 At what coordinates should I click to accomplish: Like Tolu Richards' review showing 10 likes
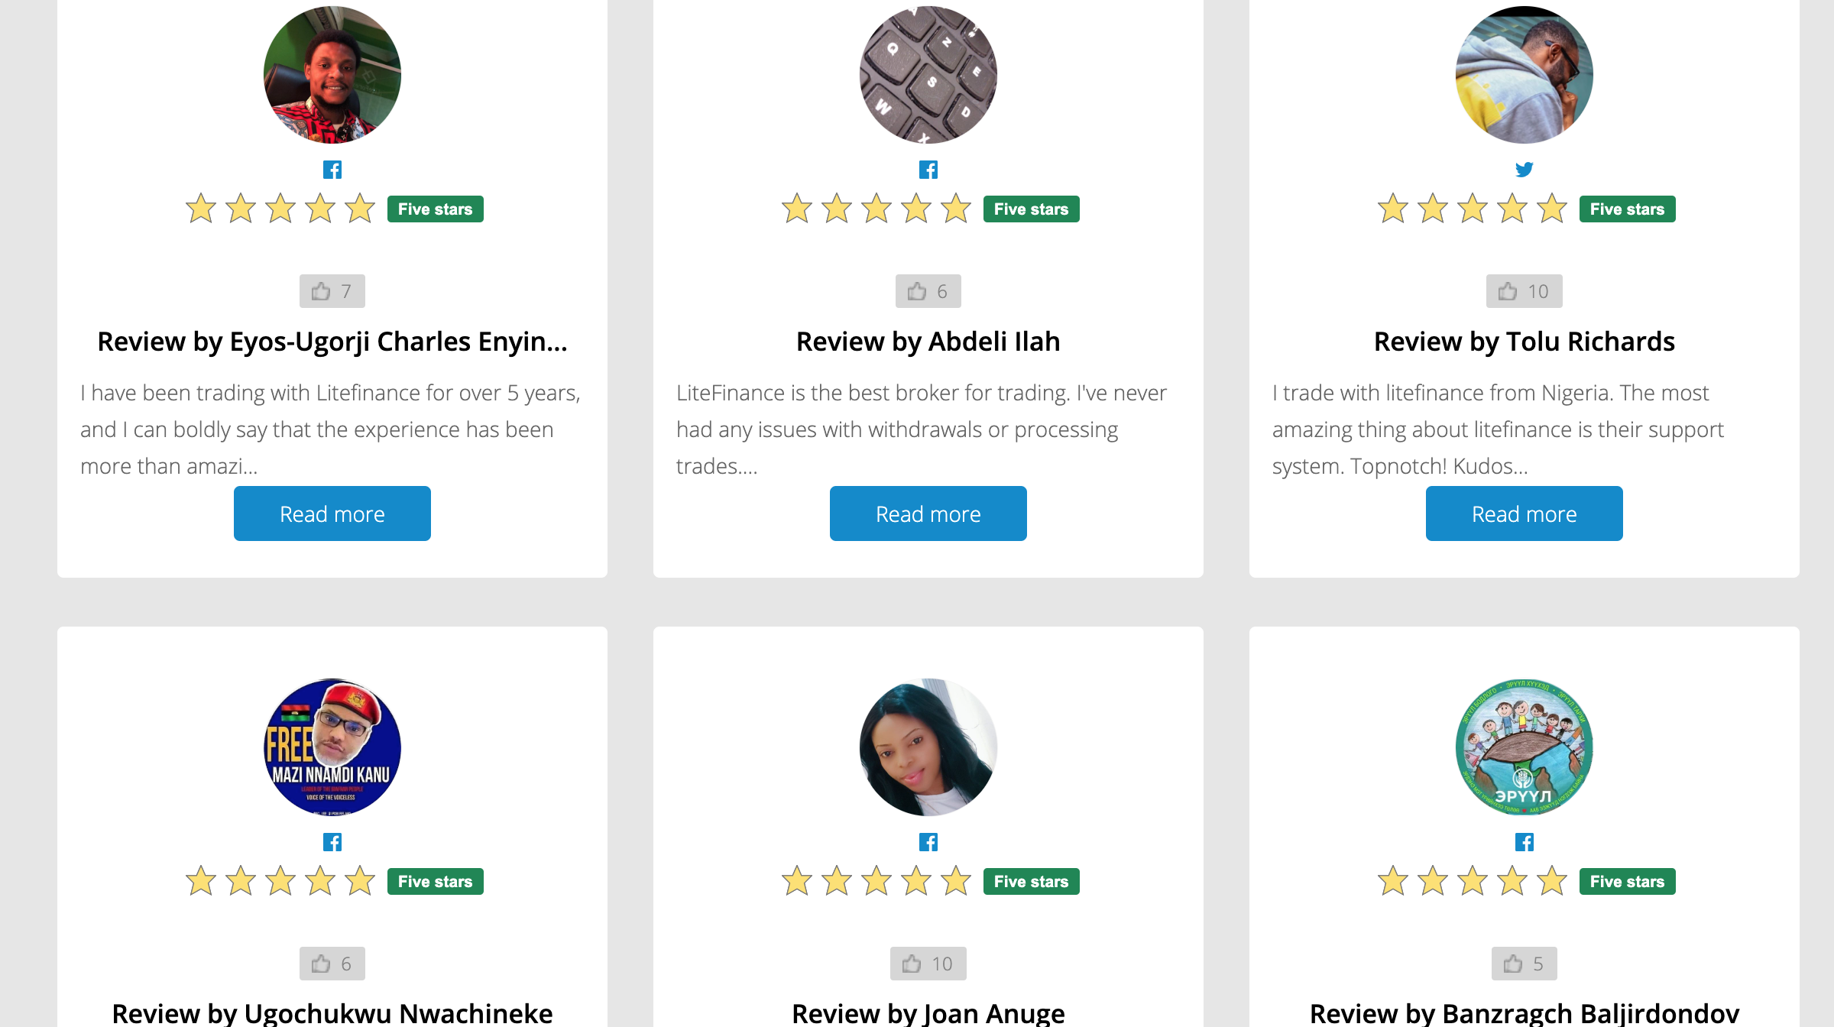(1524, 291)
